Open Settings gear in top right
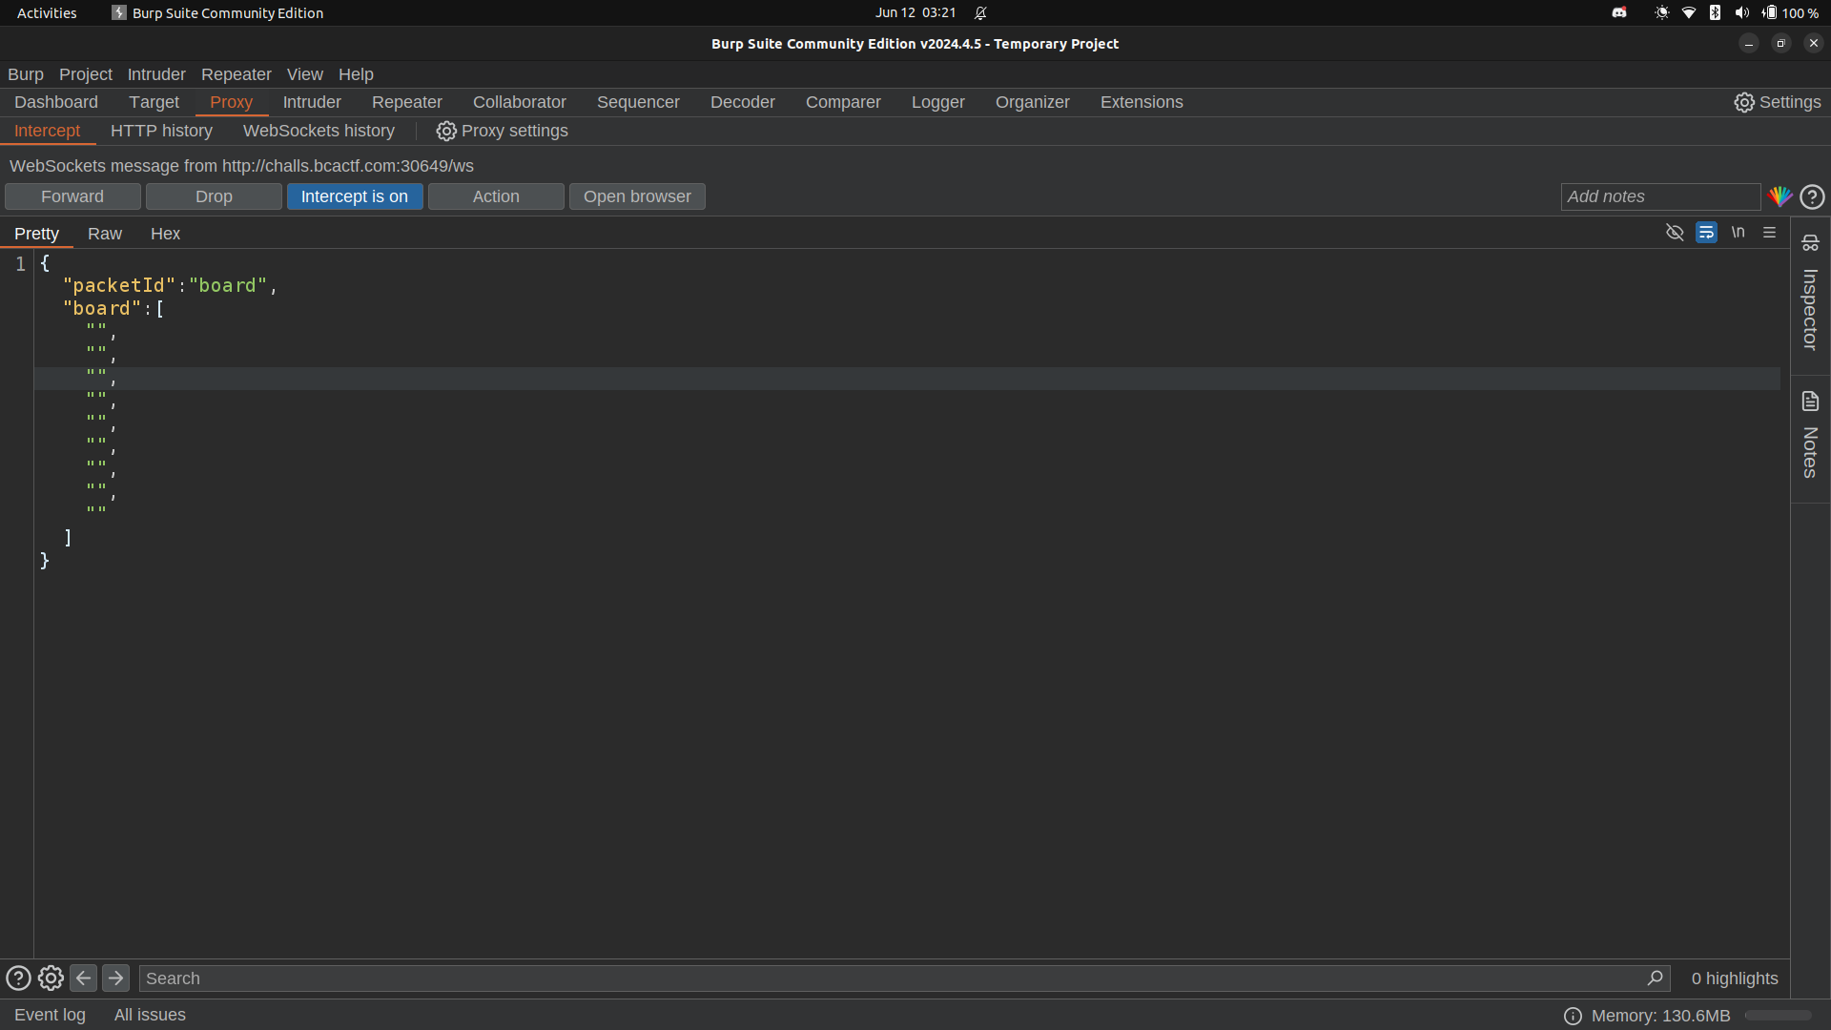Viewport: 1831px width, 1030px height. coord(1777,102)
